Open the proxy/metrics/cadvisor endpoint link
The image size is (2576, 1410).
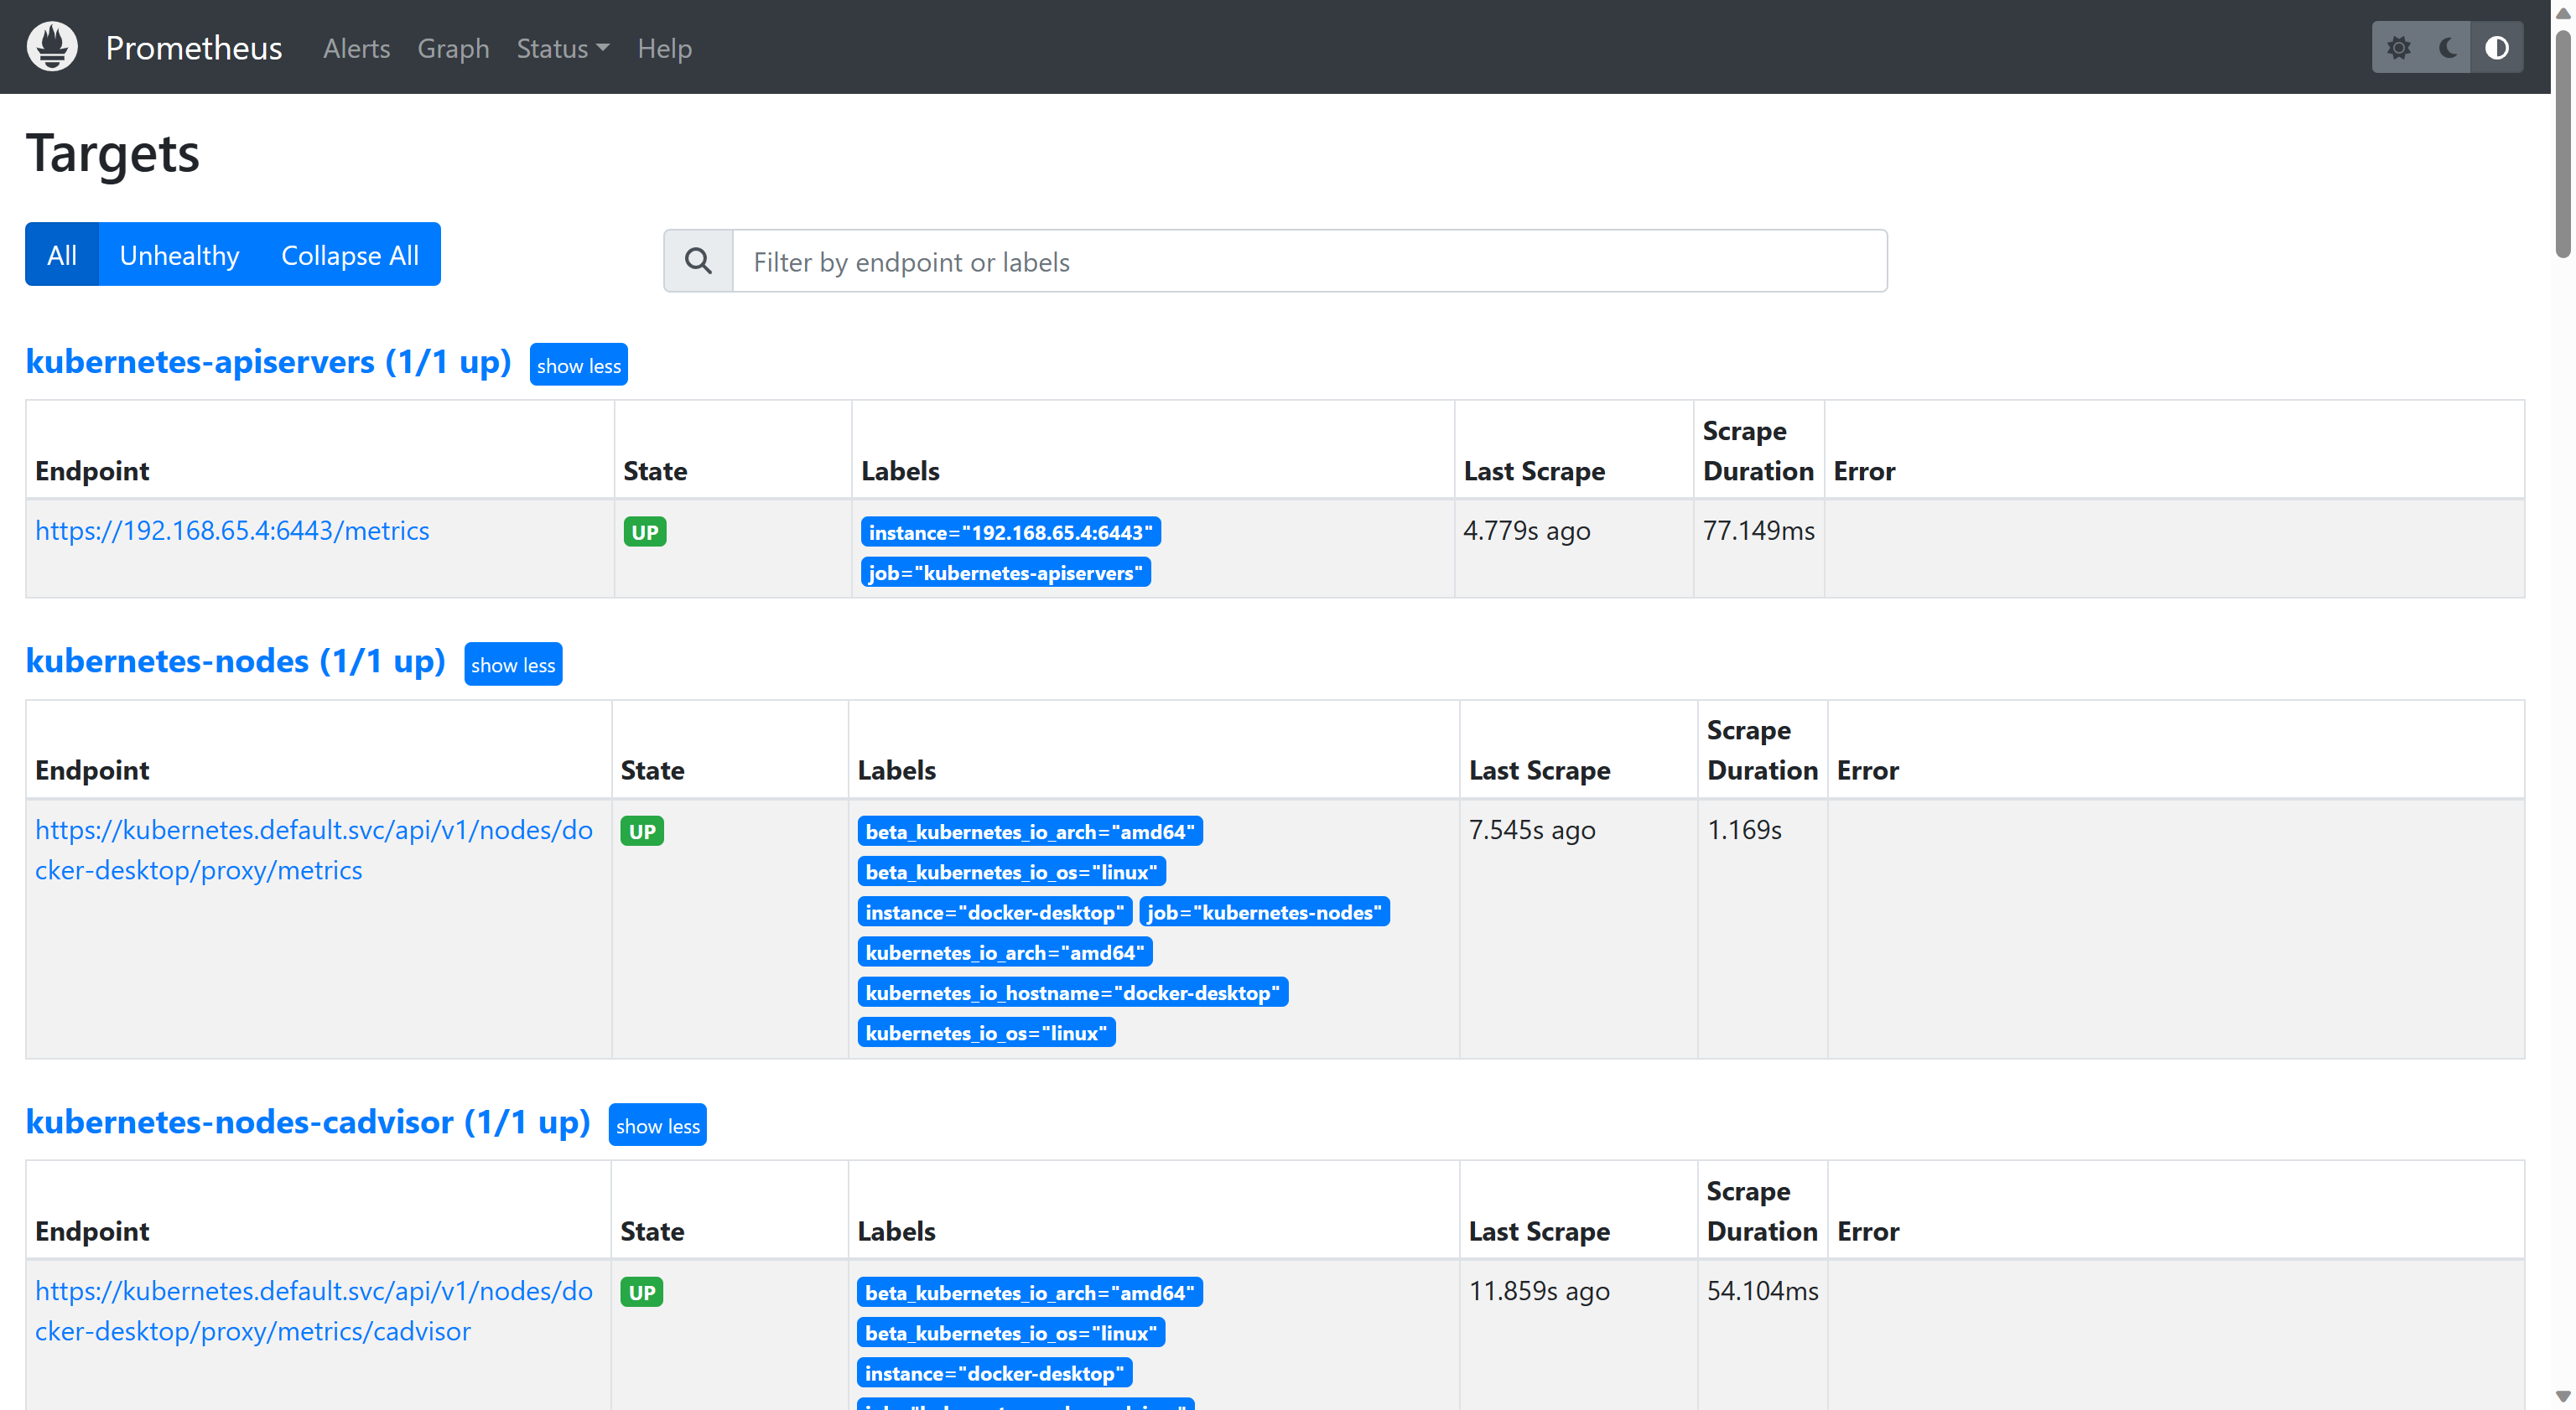click(x=314, y=1310)
